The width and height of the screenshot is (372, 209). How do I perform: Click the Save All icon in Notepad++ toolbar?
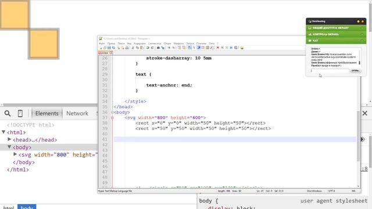(114, 48)
